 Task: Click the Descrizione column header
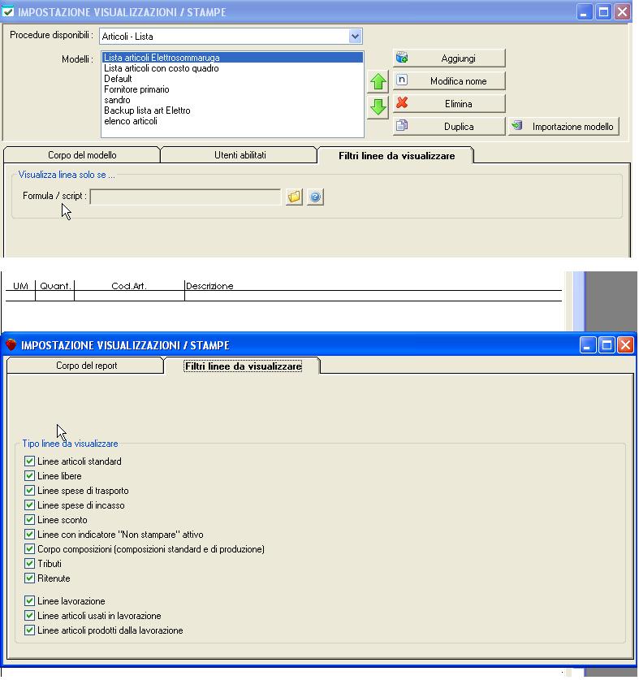click(x=209, y=286)
